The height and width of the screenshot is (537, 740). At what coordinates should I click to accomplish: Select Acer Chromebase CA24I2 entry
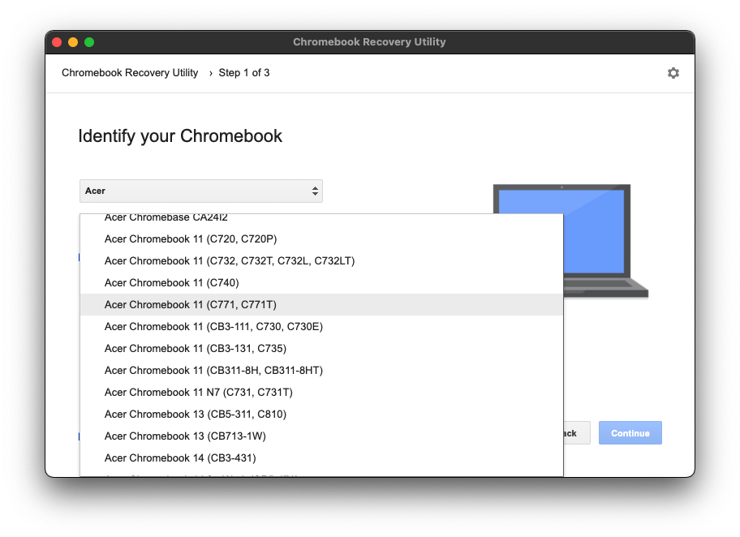coord(321,219)
